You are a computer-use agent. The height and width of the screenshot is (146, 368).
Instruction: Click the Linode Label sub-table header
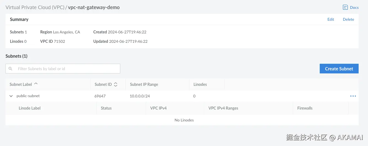[x=30, y=108]
